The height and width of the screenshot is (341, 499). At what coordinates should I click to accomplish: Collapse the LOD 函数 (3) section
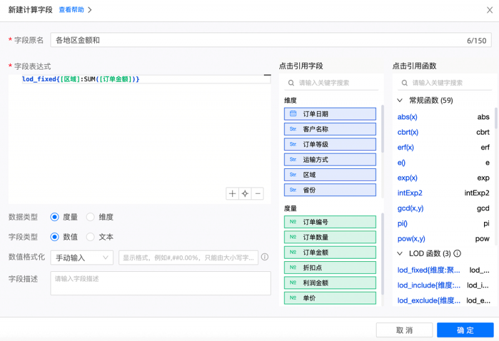coord(400,254)
